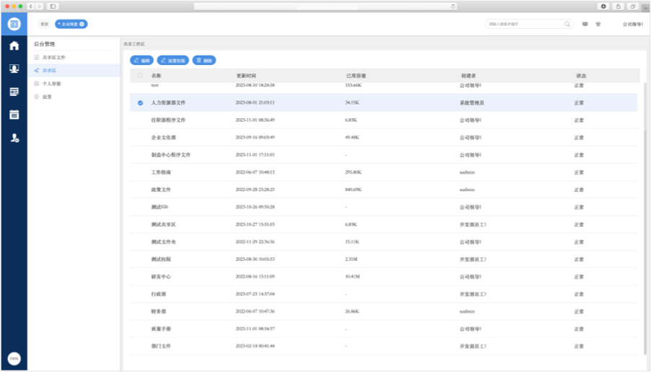This screenshot has height=372, width=651.
Task: Click the message icon in top bar
Action: (x=585, y=24)
